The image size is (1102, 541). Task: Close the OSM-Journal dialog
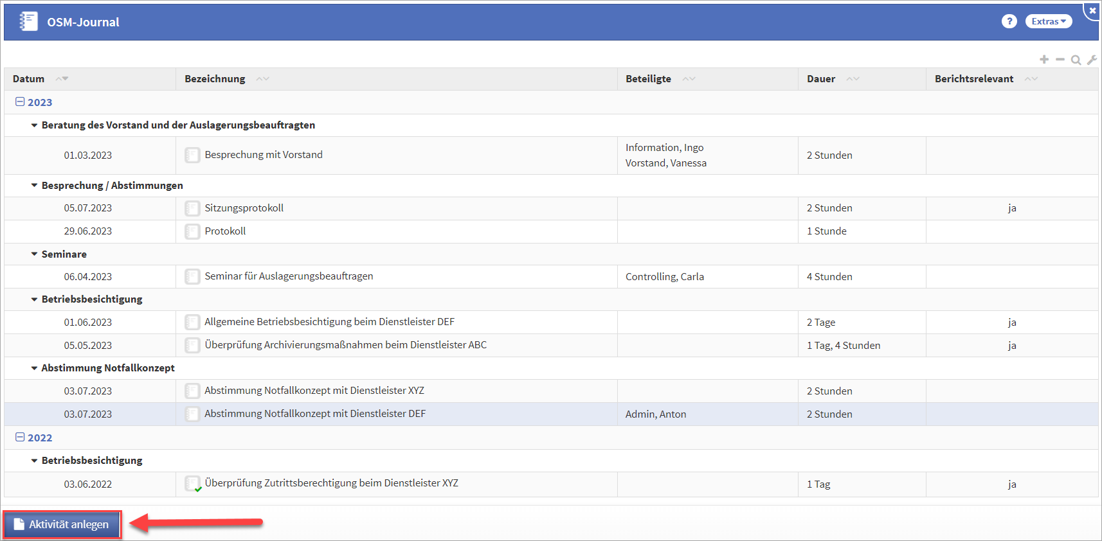click(1092, 10)
